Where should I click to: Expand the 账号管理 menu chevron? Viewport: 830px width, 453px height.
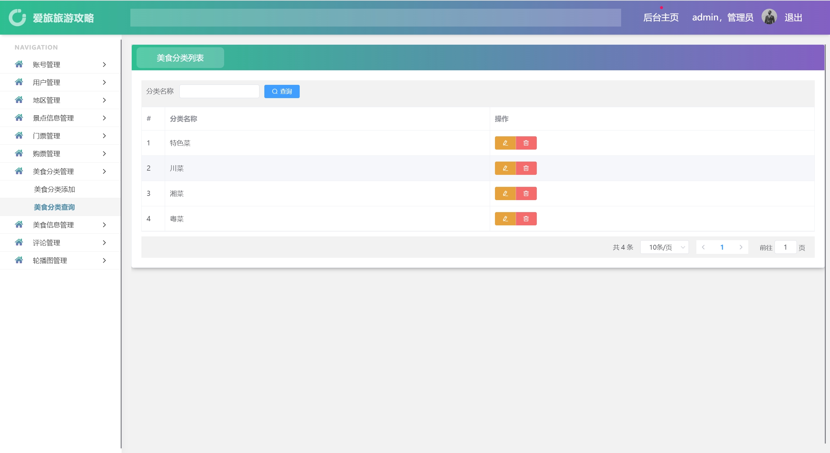[104, 64]
